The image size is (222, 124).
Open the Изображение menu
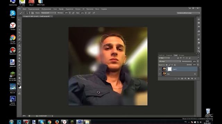[46, 9]
